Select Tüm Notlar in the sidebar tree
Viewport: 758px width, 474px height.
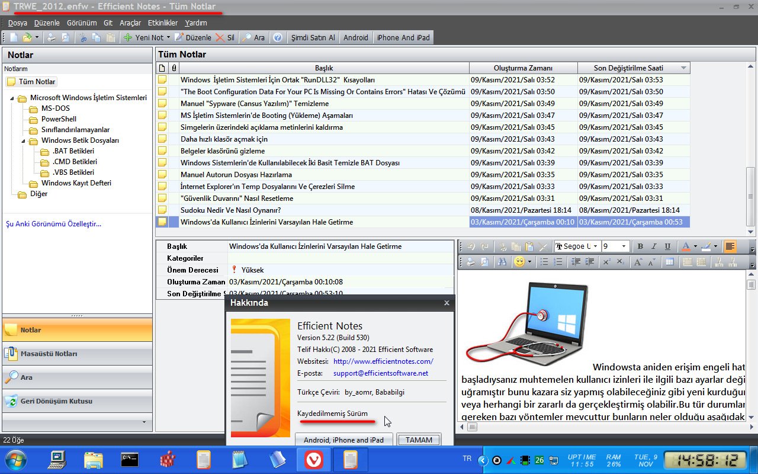coord(31,82)
